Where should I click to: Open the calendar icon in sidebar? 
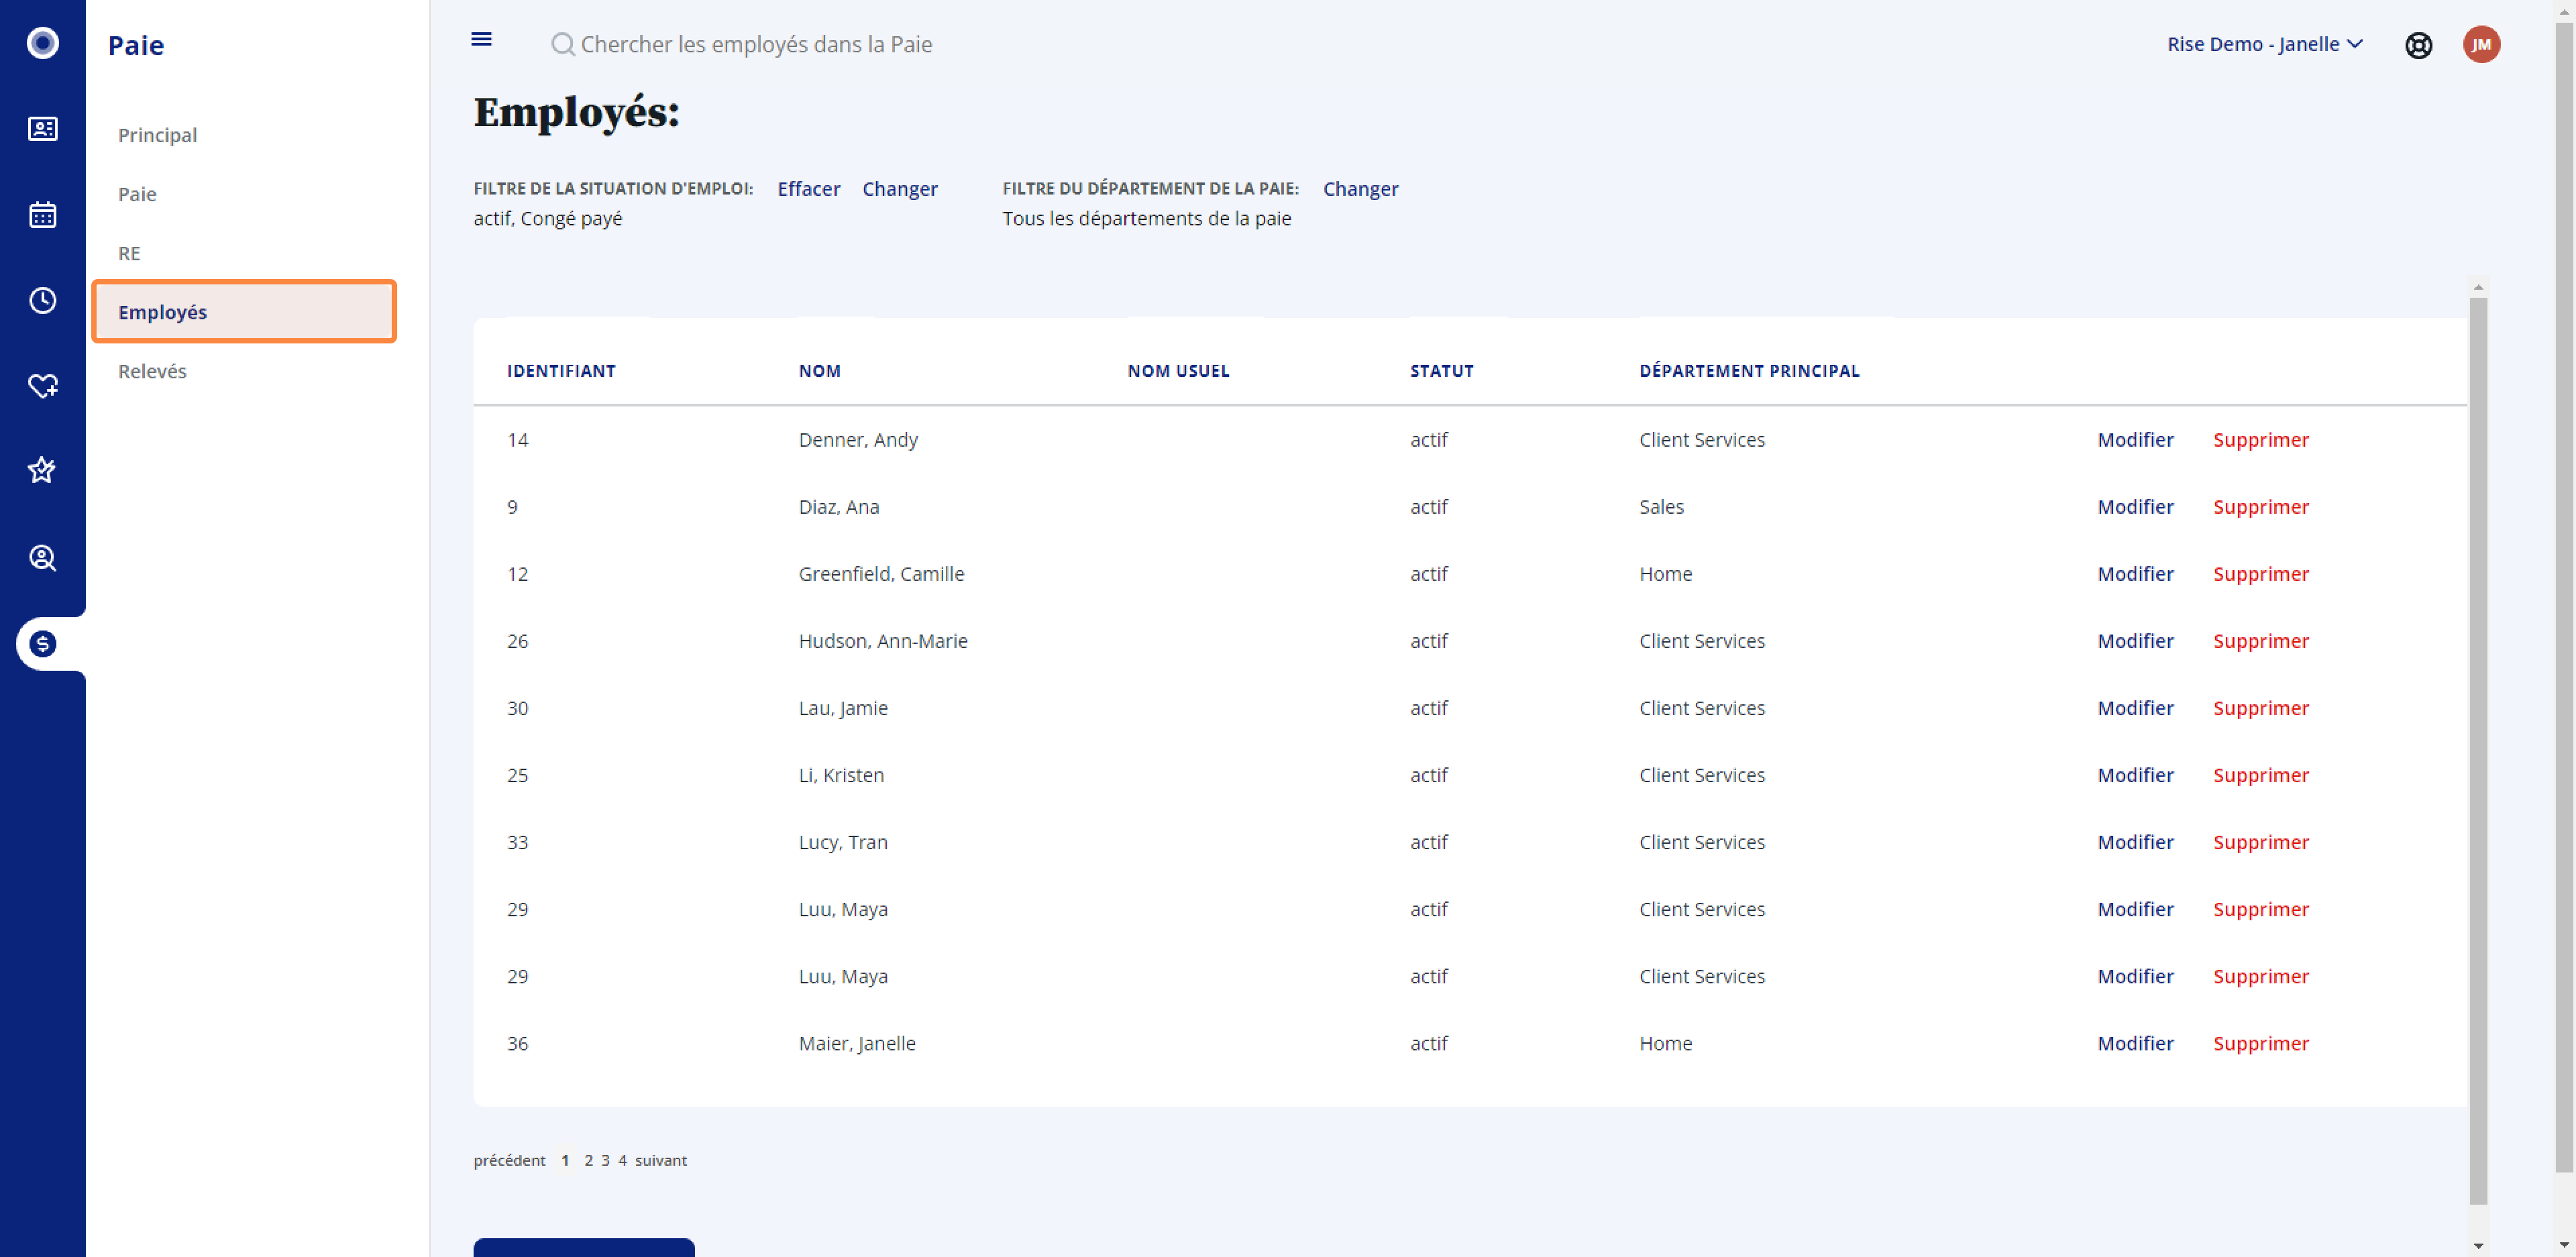coord(42,215)
